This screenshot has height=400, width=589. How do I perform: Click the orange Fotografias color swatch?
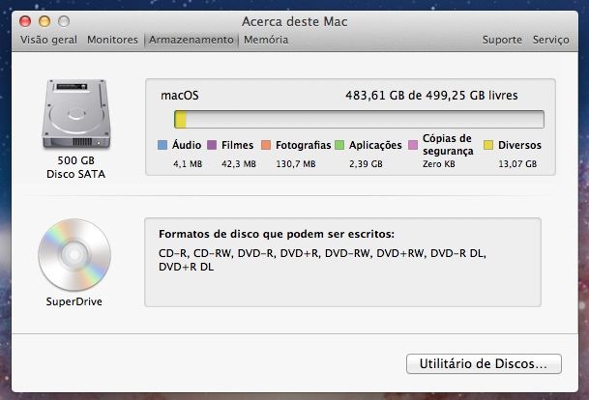click(x=266, y=145)
